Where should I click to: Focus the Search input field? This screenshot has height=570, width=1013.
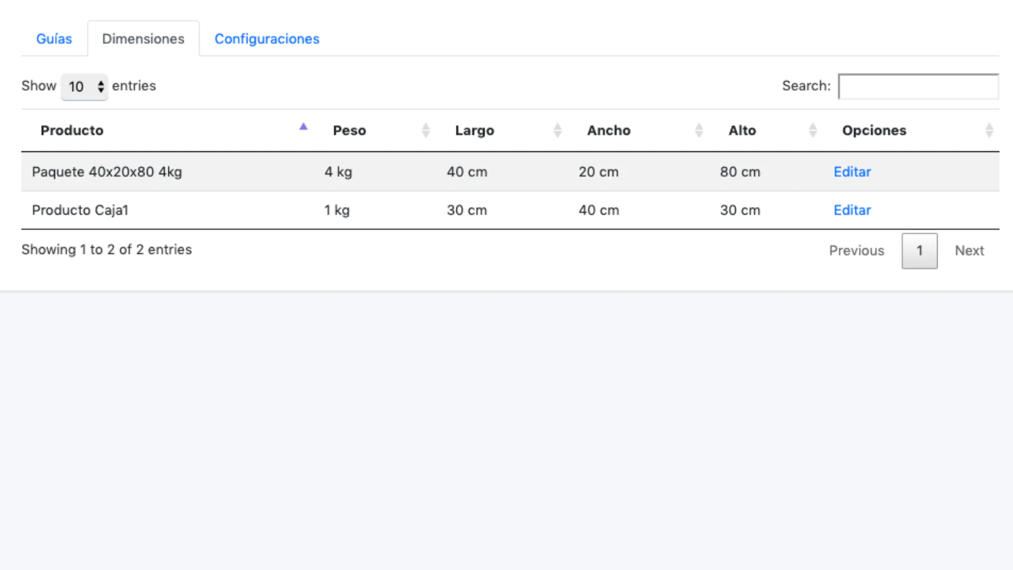[x=918, y=87]
